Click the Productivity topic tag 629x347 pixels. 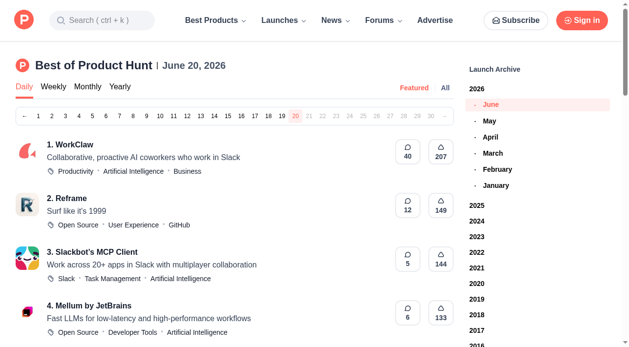(76, 171)
